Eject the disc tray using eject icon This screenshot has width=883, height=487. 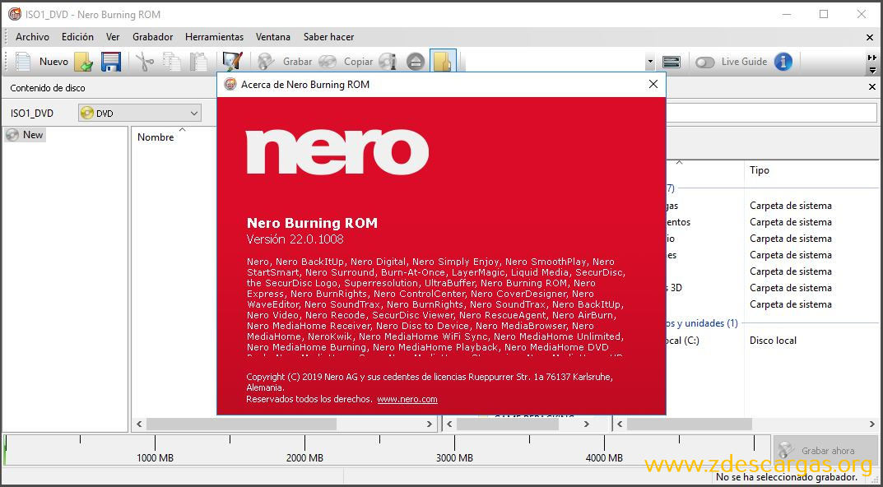click(416, 62)
